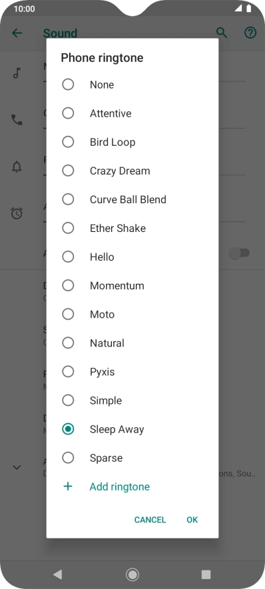Select the None radio button
The height and width of the screenshot is (589, 265).
[x=68, y=85]
